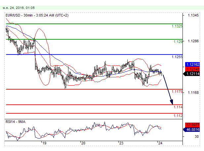Screen dimensions: 204x151
Task: Click the red support label 1.112
Action: (x=178, y=116)
